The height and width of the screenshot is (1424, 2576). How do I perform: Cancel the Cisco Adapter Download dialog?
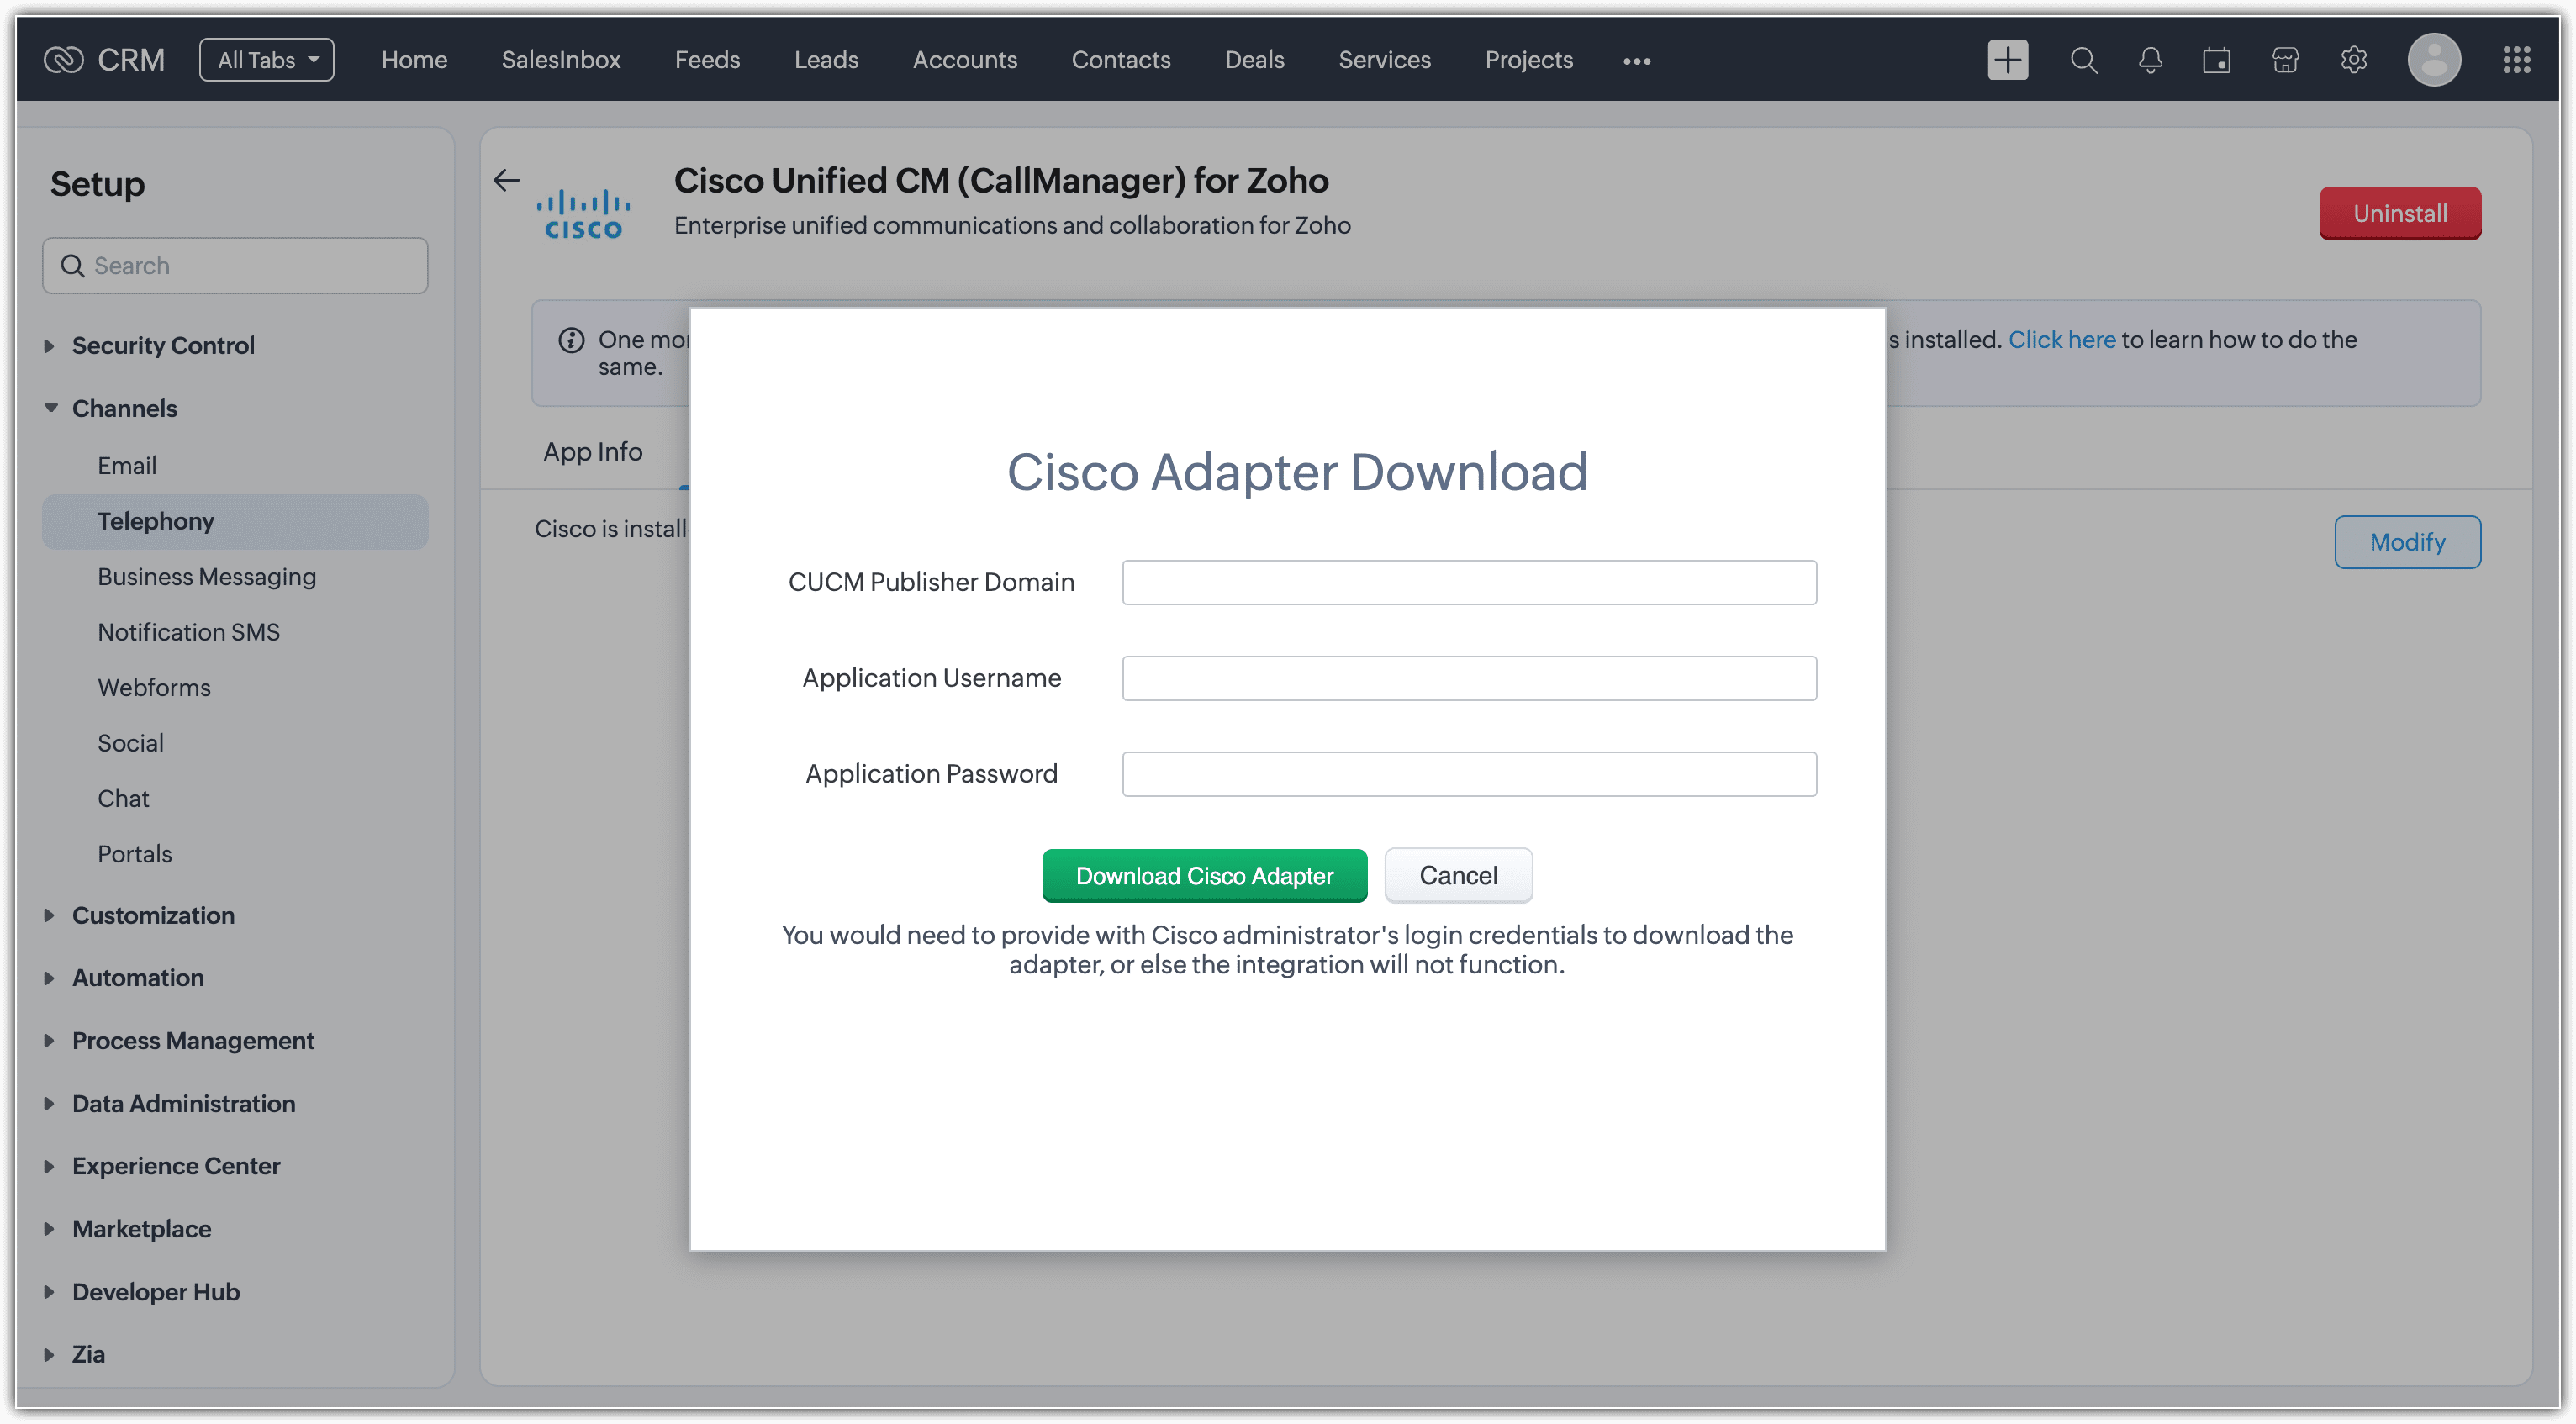tap(1457, 875)
